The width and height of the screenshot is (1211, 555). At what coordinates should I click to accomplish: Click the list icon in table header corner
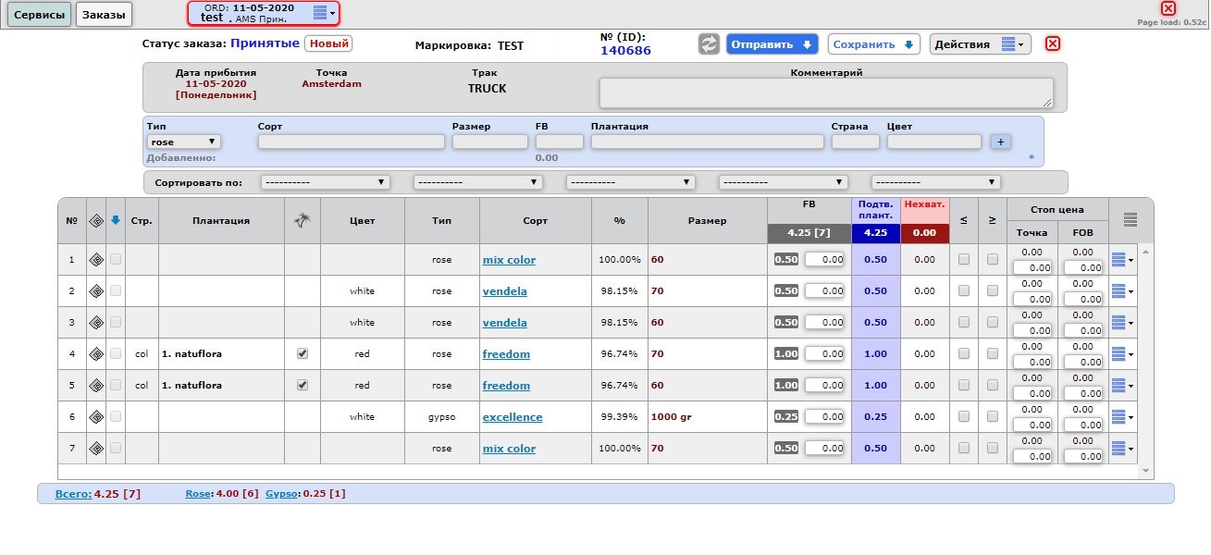[x=1131, y=220]
